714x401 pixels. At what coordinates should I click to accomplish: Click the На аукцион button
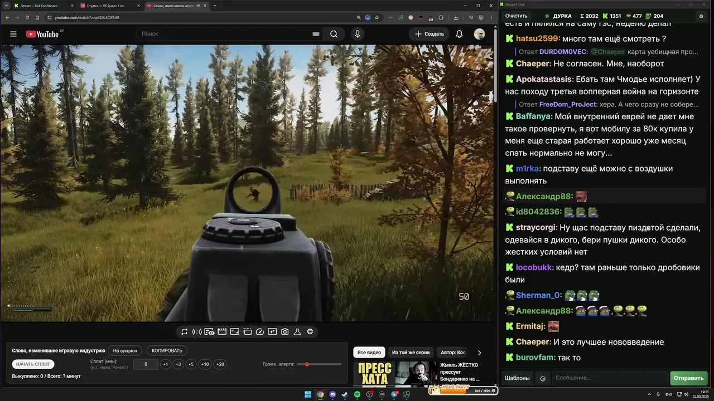point(125,351)
